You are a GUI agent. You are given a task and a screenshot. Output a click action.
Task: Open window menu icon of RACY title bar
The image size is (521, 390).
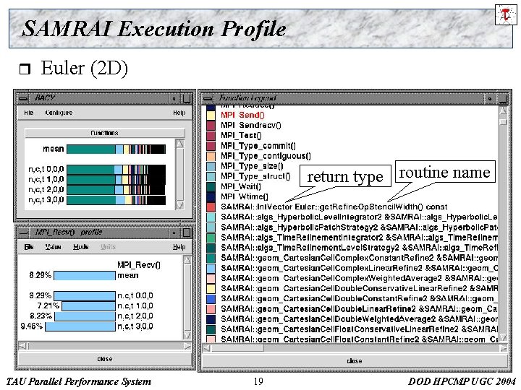23,98
